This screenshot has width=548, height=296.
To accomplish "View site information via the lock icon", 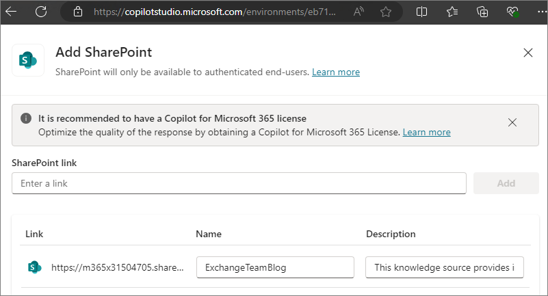I will click(78, 12).
